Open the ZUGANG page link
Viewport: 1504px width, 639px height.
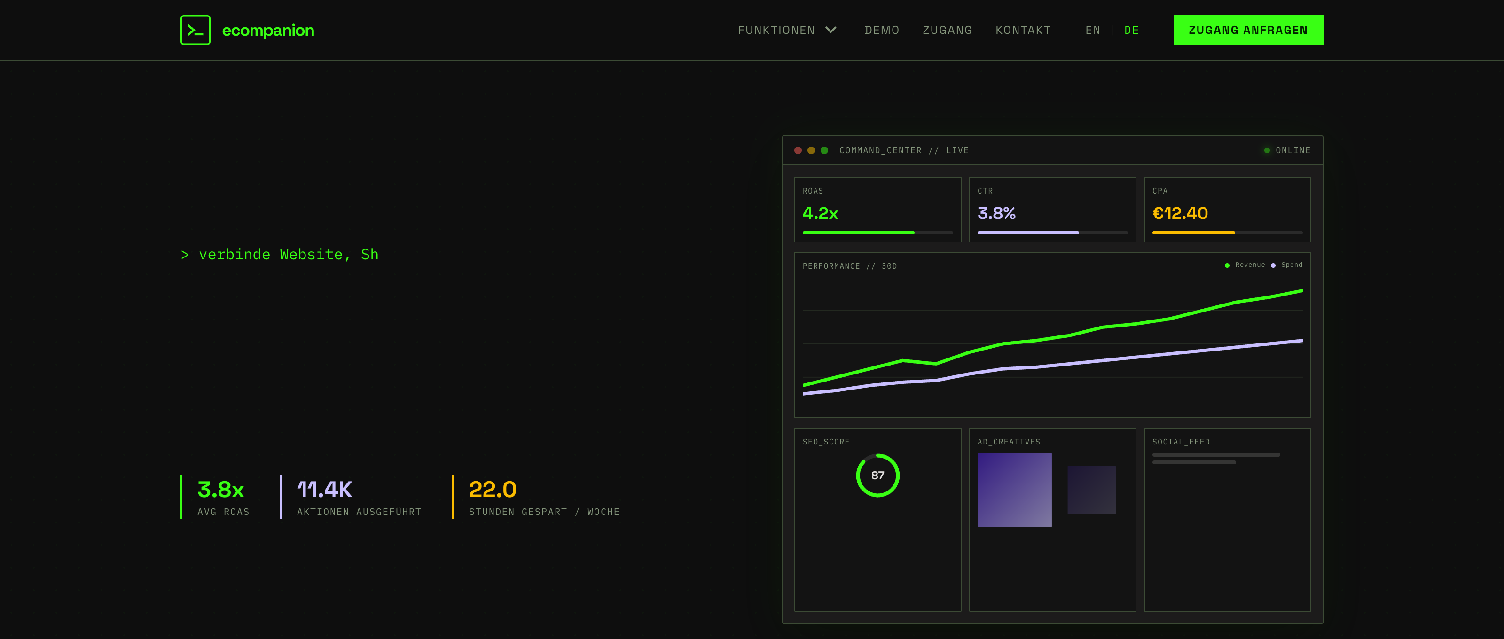(x=947, y=30)
